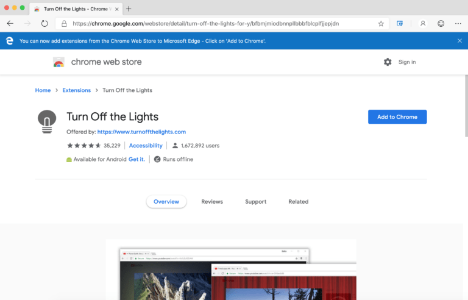The width and height of the screenshot is (468, 300).
Task: Go to the Extensions breadcrumb
Action: 76,90
